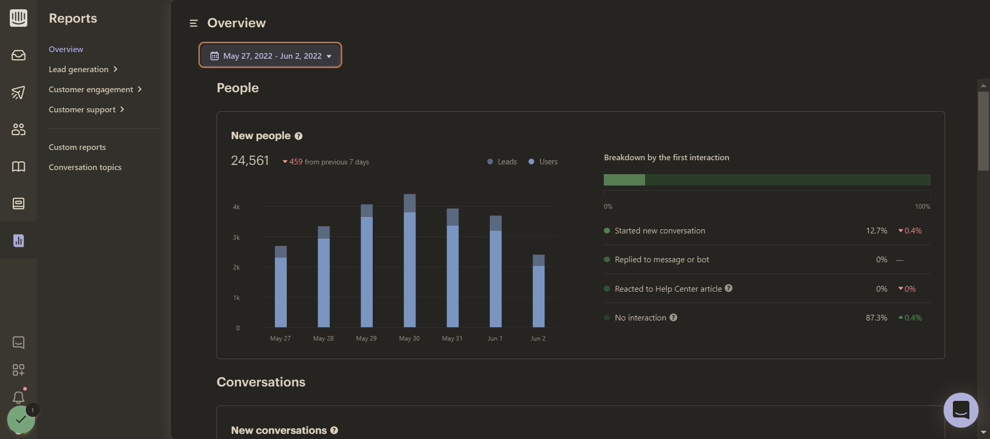
Task: Open the sidebar chat bubble icon
Action: 19,343
